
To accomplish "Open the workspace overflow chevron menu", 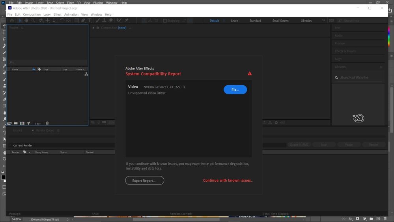I will [323, 21].
